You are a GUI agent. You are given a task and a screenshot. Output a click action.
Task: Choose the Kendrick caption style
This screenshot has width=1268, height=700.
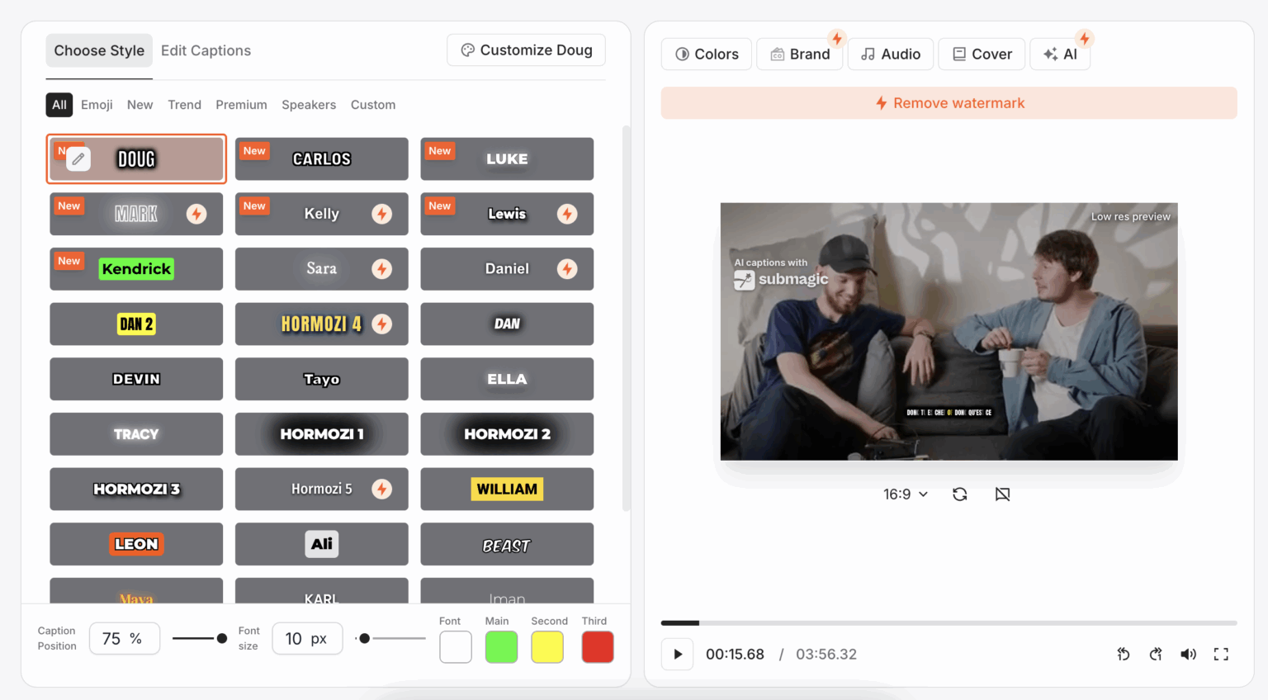[x=136, y=269]
